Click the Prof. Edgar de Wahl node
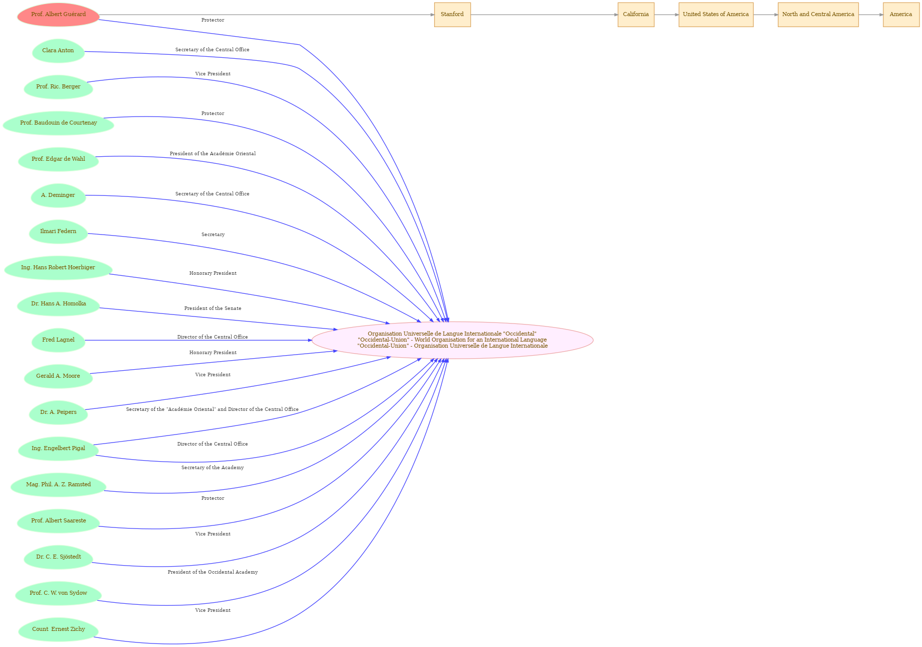 (x=58, y=159)
